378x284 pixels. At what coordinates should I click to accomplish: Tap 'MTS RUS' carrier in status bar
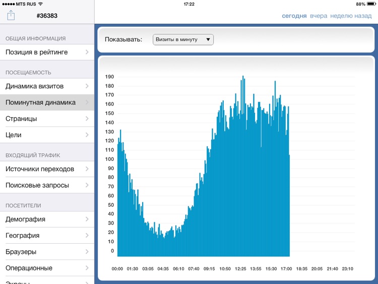26,4
